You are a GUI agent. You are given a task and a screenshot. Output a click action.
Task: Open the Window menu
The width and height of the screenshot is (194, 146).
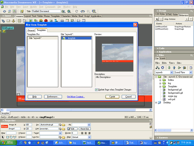[67, 7]
